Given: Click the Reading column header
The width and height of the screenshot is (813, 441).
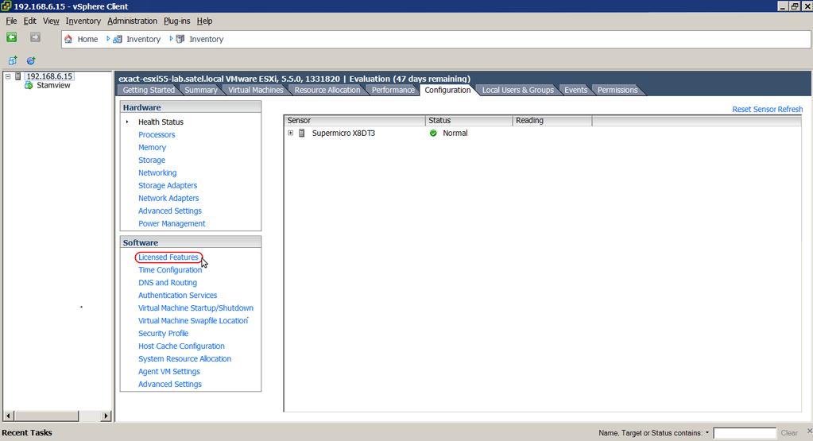Looking at the screenshot, I should (x=552, y=120).
